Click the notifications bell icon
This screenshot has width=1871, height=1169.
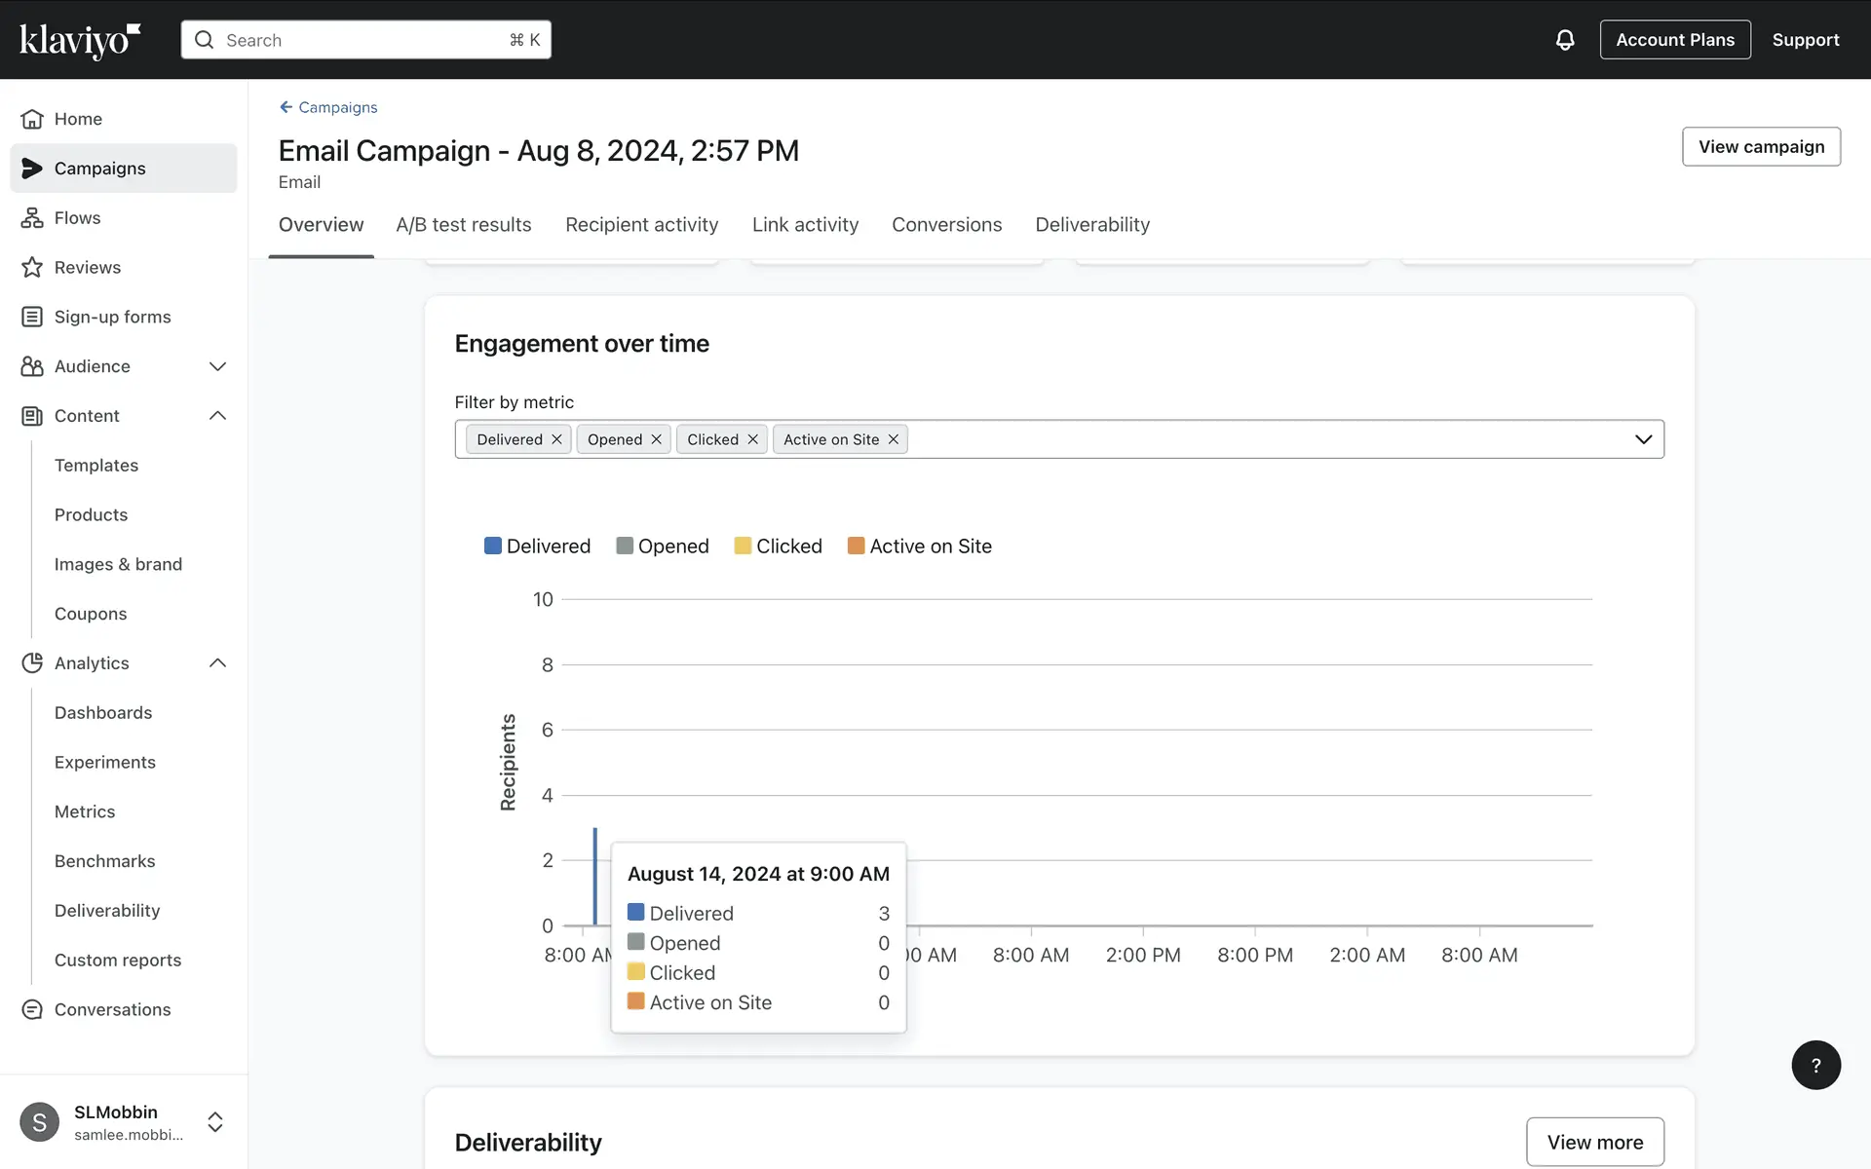[x=1564, y=40]
